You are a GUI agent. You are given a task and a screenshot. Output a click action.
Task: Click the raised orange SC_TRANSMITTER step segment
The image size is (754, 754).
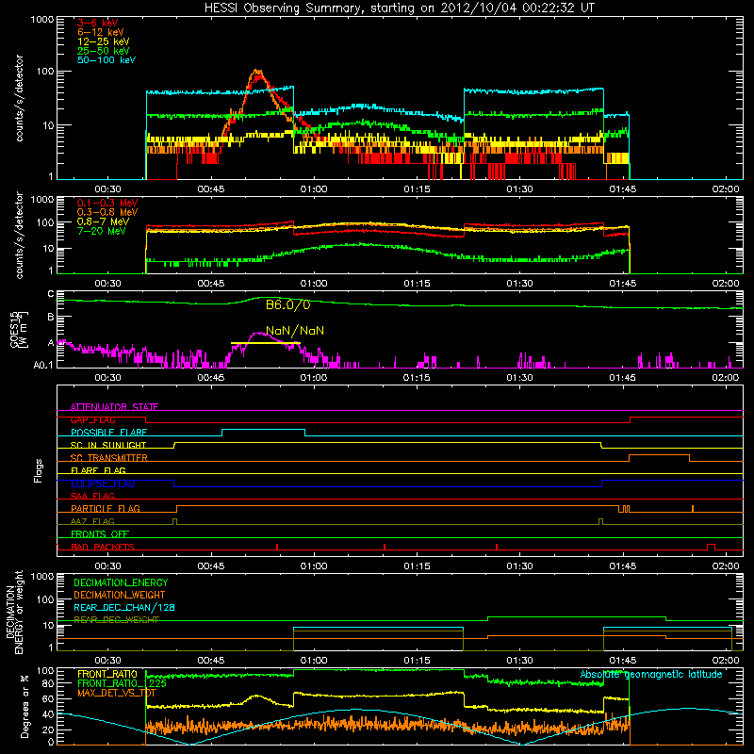[659, 454]
